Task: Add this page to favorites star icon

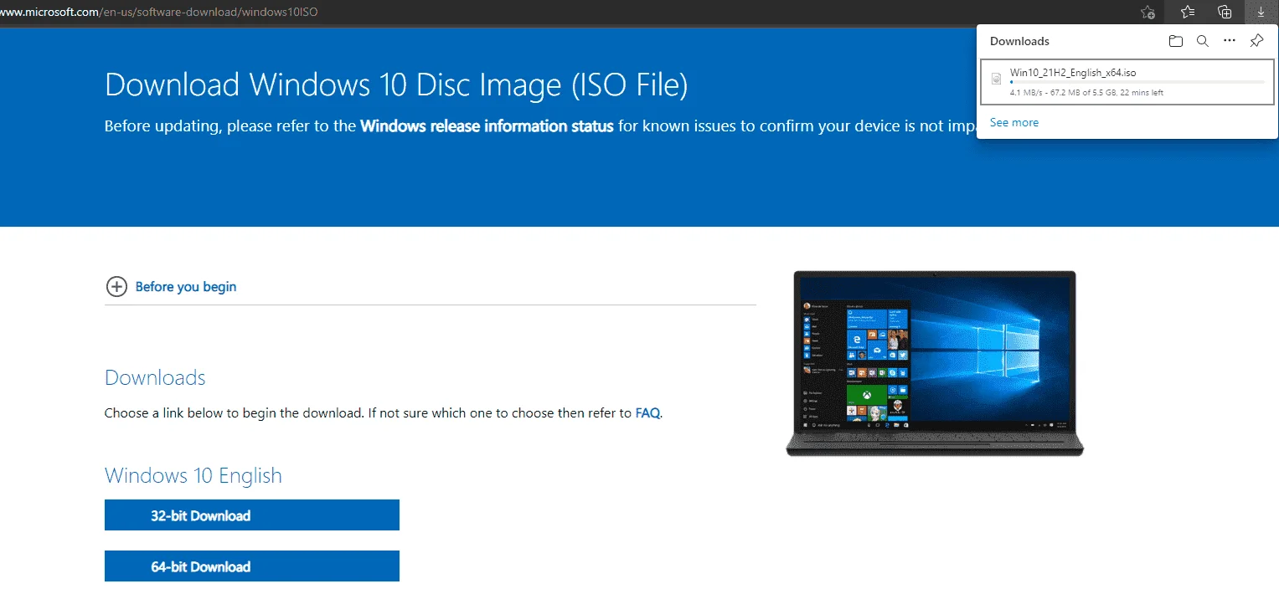Action: pos(1148,12)
